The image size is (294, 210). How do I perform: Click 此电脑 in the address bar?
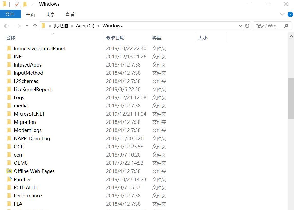tap(61, 26)
